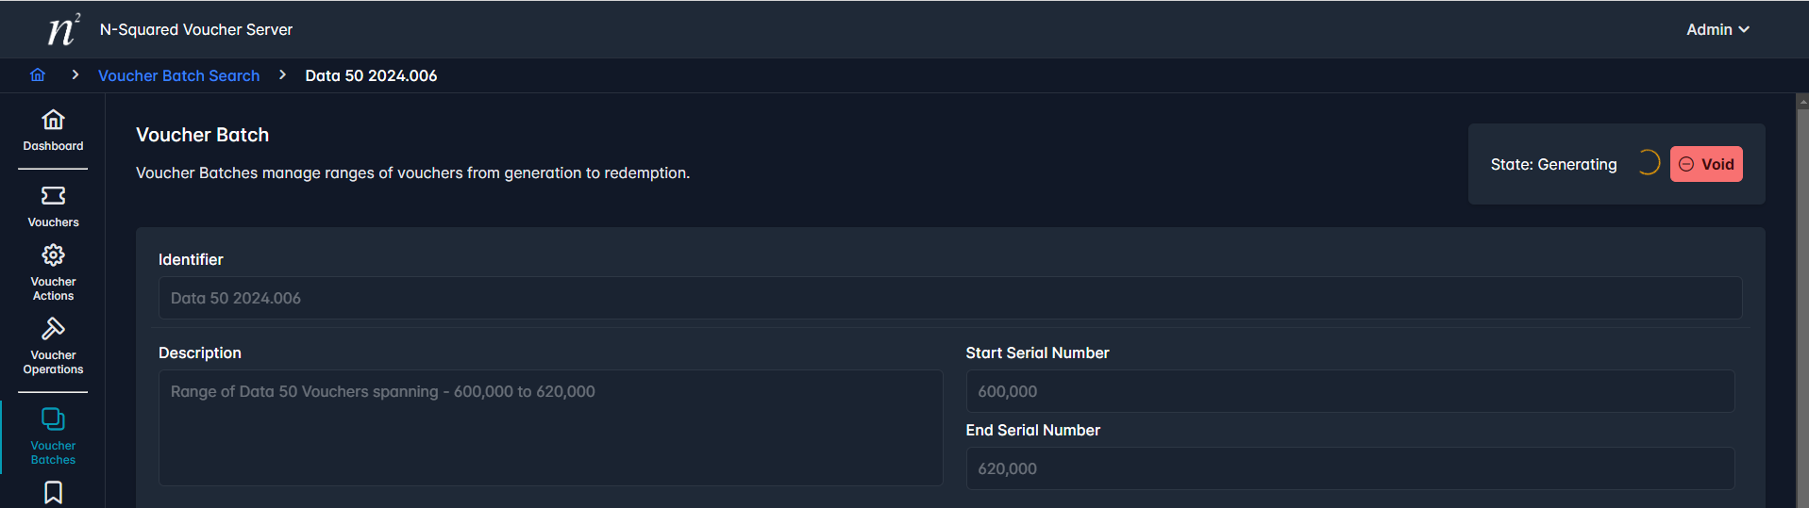Click the Identifier input field
Screen dimensions: 1809x508
[950, 298]
